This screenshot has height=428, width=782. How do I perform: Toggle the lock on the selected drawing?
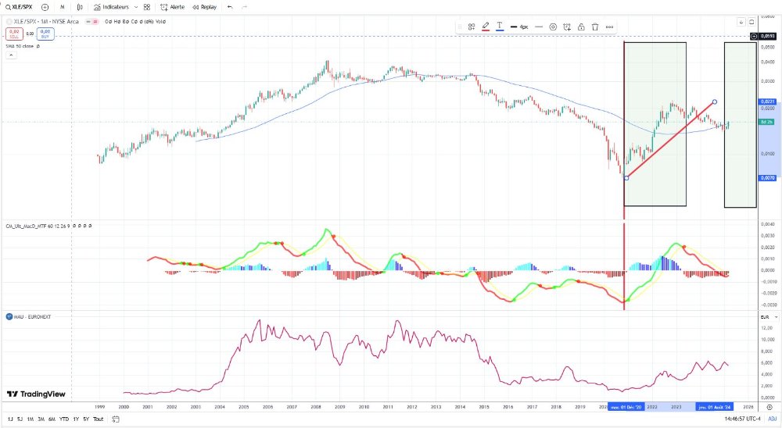[x=581, y=27]
